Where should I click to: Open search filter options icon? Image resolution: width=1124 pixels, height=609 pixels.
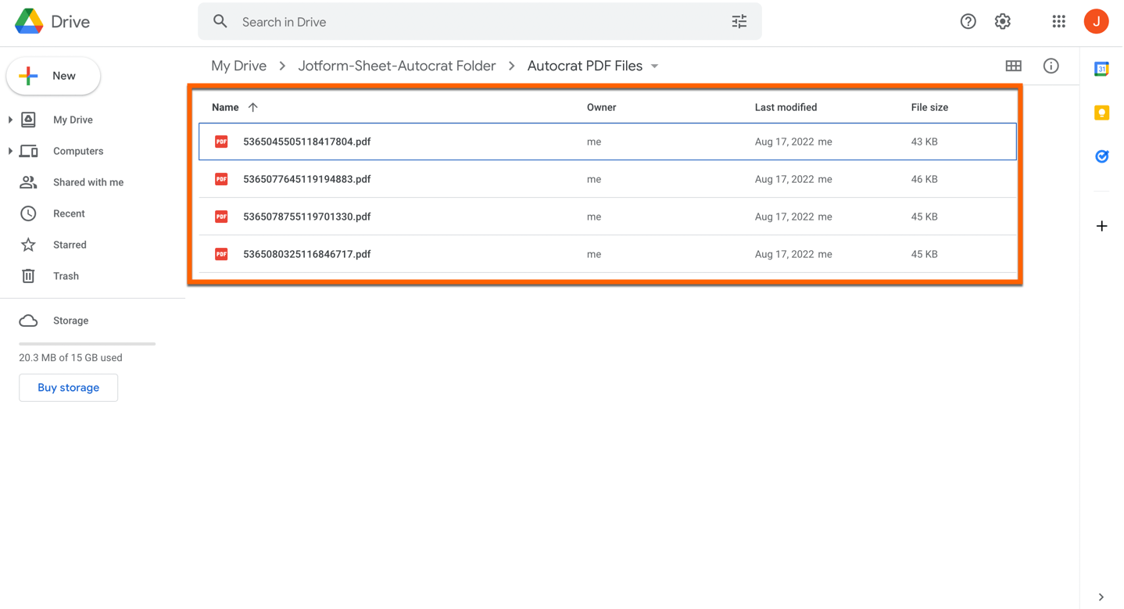[739, 22]
